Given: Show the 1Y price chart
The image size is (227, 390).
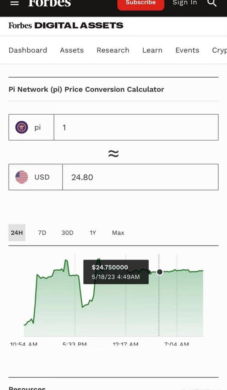Looking at the screenshot, I should tap(93, 233).
